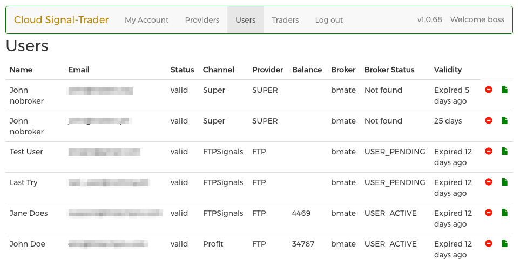The height and width of the screenshot is (266, 520).
Task: Click the Log out link
Action: point(329,20)
